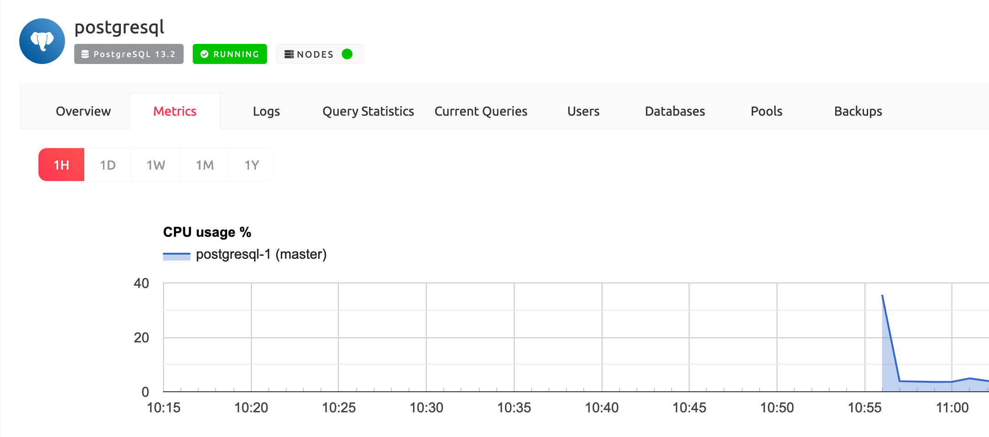Open the Logs tab

[x=266, y=111]
